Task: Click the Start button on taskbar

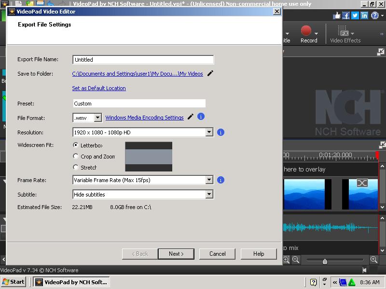Action: (x=14, y=282)
